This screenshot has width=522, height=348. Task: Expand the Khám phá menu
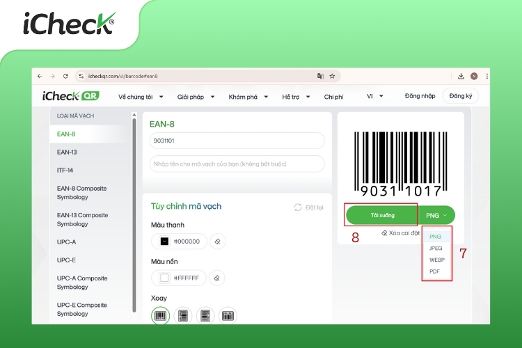248,97
